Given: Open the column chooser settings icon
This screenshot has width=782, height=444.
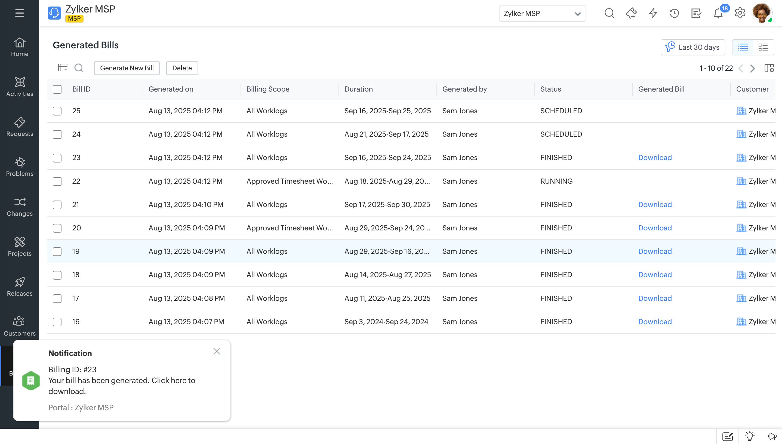Looking at the screenshot, I should [769, 68].
